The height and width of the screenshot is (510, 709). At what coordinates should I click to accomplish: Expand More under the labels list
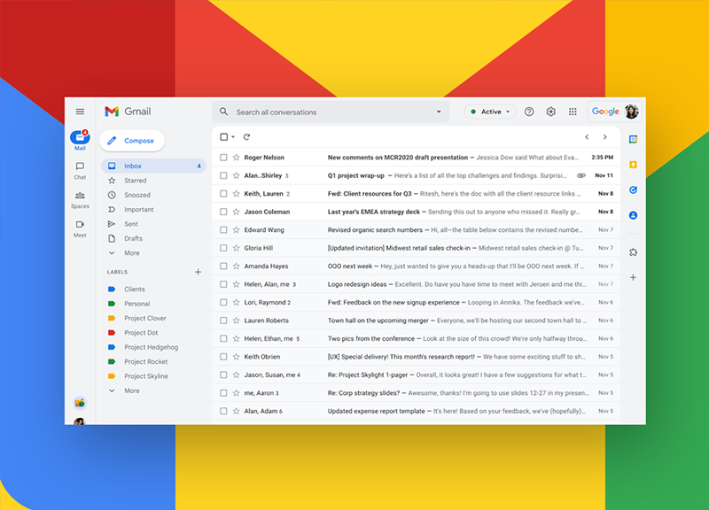[130, 390]
